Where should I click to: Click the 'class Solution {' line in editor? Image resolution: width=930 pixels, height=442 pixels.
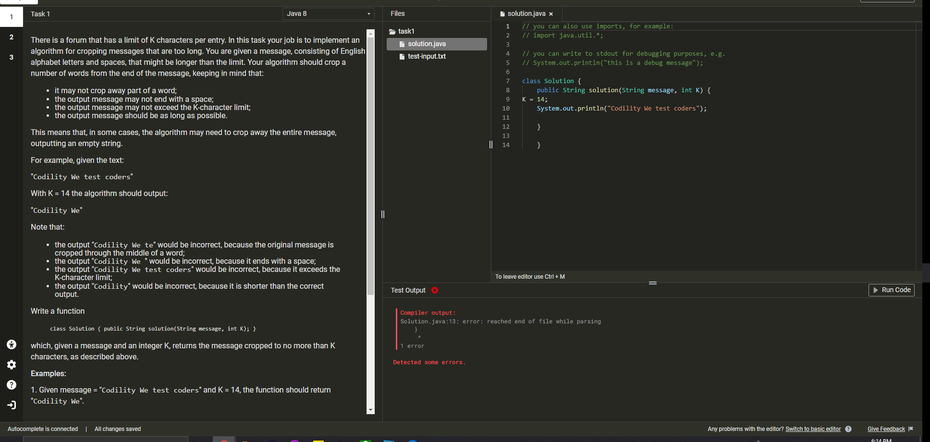(x=551, y=81)
